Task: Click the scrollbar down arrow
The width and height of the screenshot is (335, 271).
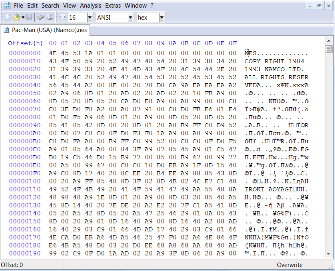Action: point(329,254)
